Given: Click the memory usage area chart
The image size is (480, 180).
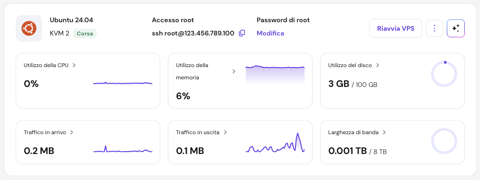Looking at the screenshot, I should [275, 75].
